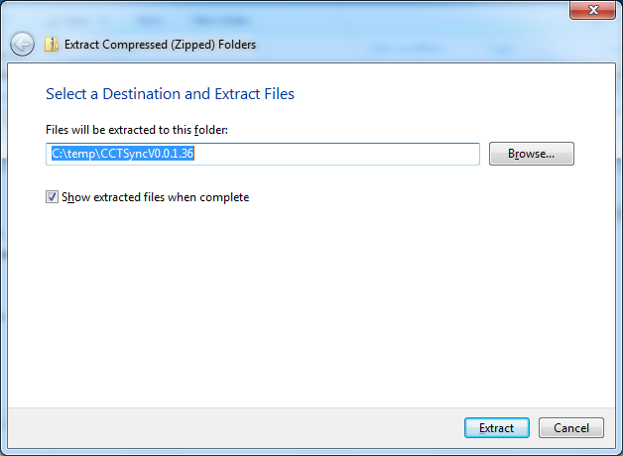The image size is (623, 456).
Task: Toggle Show extracted files when complete checkbox
Action: point(52,197)
